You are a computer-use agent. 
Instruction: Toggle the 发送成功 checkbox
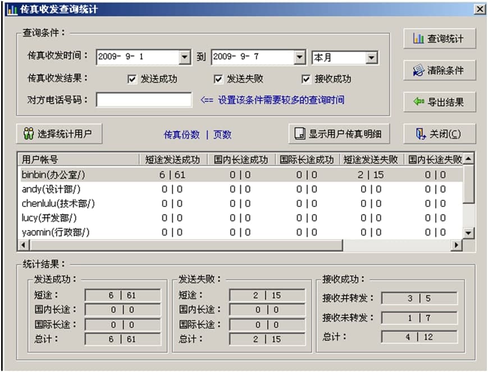(133, 79)
